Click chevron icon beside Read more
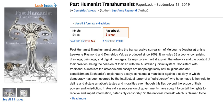223x103 pixels. [71, 98]
